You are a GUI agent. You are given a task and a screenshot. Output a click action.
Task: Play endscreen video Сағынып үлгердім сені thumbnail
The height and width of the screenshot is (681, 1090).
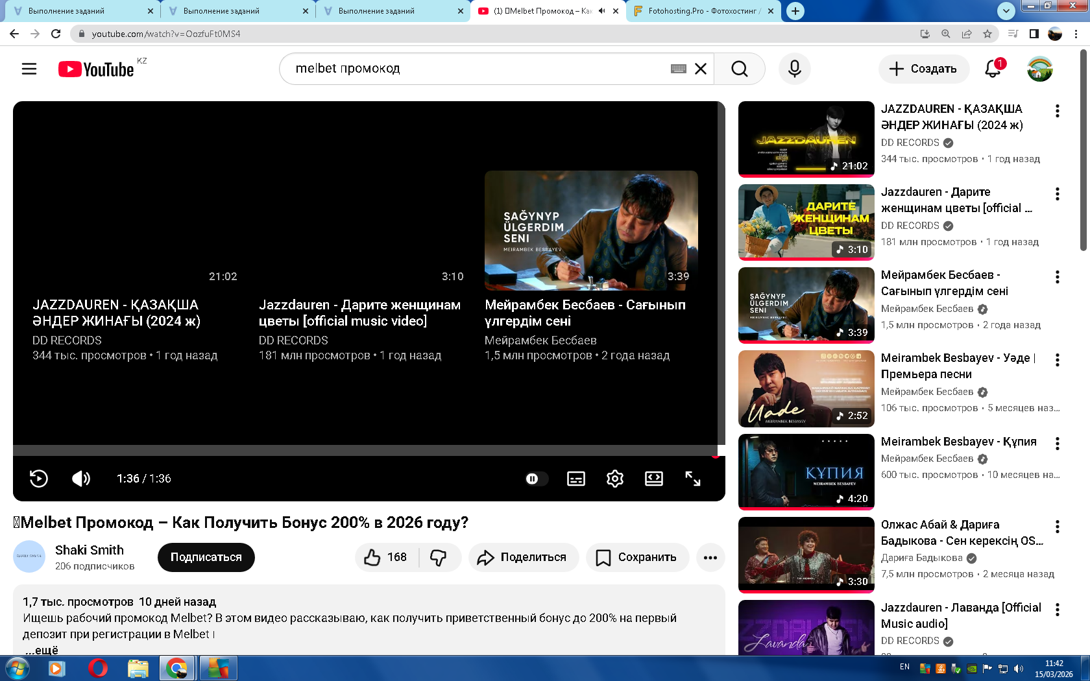click(591, 230)
